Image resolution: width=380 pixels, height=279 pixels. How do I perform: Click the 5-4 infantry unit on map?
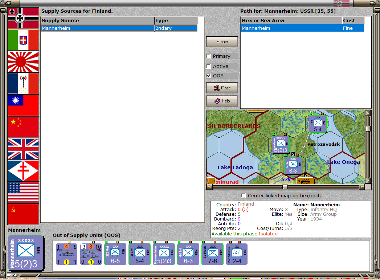318,124
